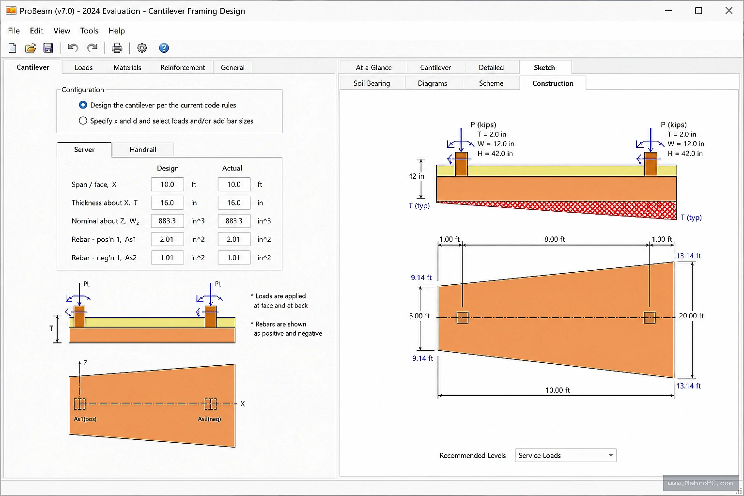Click the Undo arrow icon
Viewport: 744px width, 496px height.
coord(73,48)
